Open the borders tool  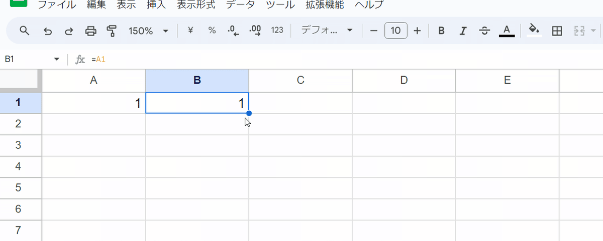pos(557,31)
